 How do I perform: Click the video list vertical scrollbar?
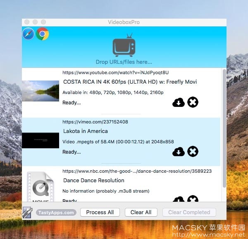224,128
